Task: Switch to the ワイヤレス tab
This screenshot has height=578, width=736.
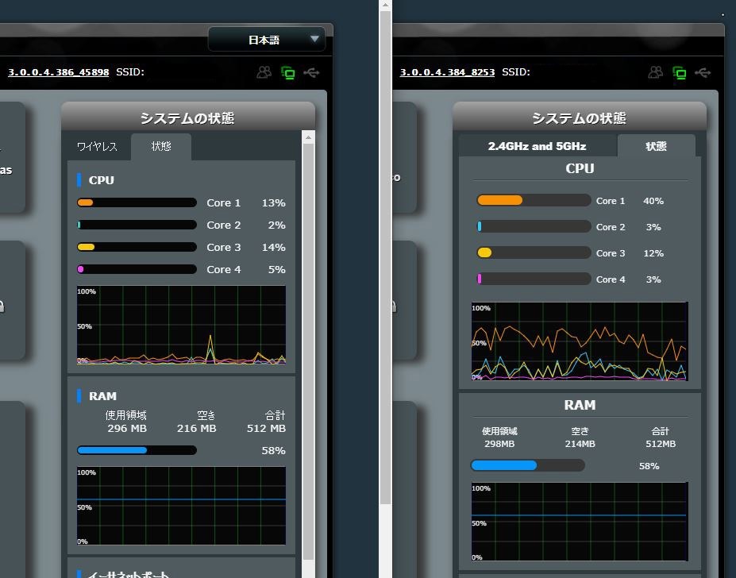Action: (97, 147)
